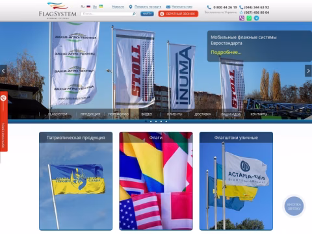Click phone number 0 800 44 26 19
Image resolution: width=312 pixels, height=234 pixels.
point(225,7)
